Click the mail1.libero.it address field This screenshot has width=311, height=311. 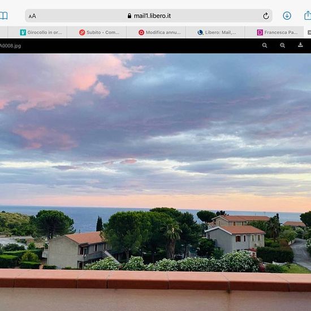pos(149,16)
